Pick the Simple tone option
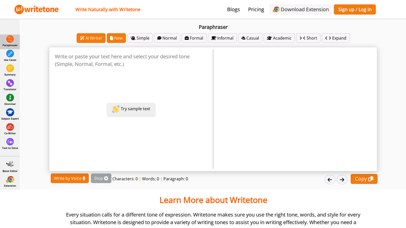Viewport: 406px width, 228px height. tap(139, 38)
